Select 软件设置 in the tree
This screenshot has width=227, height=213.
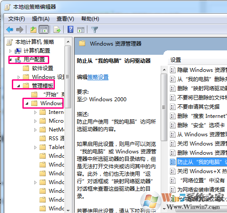point(43,68)
